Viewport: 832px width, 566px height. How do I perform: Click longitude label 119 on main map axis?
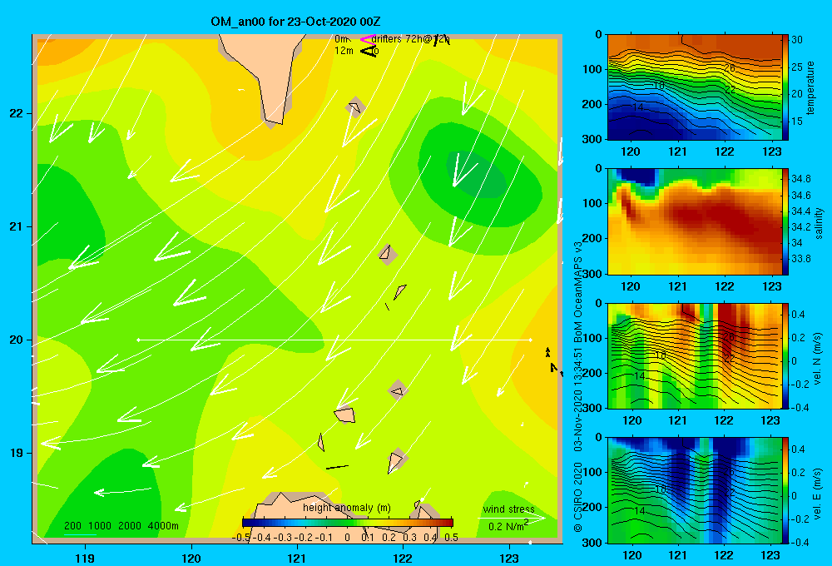pos(85,558)
